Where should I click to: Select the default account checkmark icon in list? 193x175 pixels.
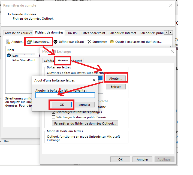tap(9, 55)
